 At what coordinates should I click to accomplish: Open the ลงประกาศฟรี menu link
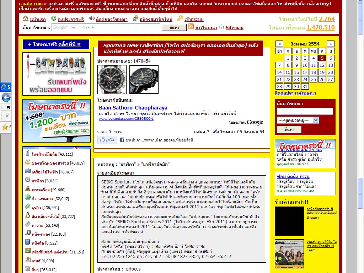(x=71, y=20)
